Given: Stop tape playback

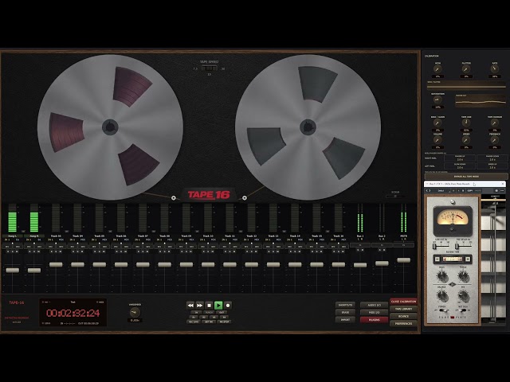Looking at the screenshot, I should coord(209,306).
